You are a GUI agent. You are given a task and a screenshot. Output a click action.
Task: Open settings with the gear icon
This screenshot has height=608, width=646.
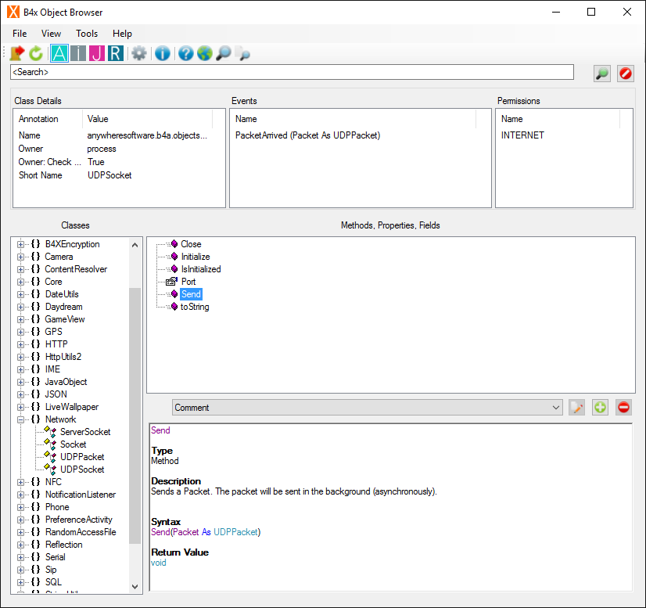139,53
